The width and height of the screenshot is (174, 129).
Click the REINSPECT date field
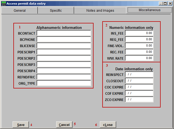pyautogui.click(x=139, y=75)
